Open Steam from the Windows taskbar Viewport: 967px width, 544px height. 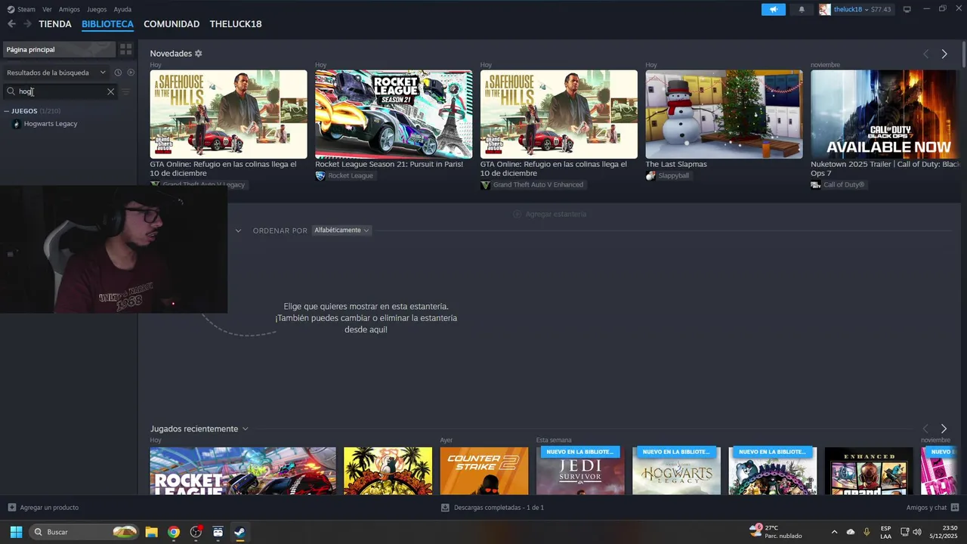(239, 532)
